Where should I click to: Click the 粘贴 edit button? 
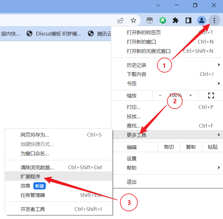pos(213,147)
